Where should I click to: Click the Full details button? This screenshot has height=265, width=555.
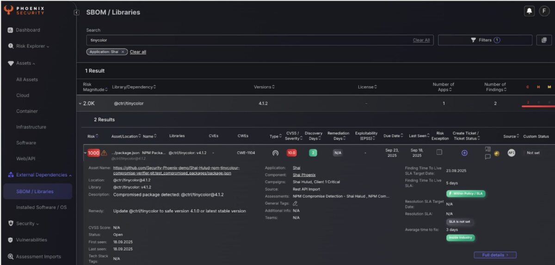(x=495, y=255)
